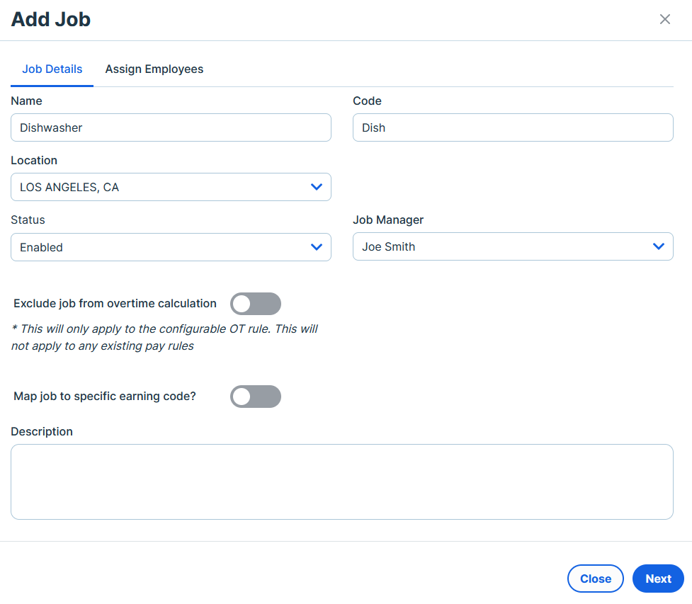This screenshot has height=604, width=692.
Task: Click the Location field's chevron arrow
Action: pyautogui.click(x=317, y=187)
